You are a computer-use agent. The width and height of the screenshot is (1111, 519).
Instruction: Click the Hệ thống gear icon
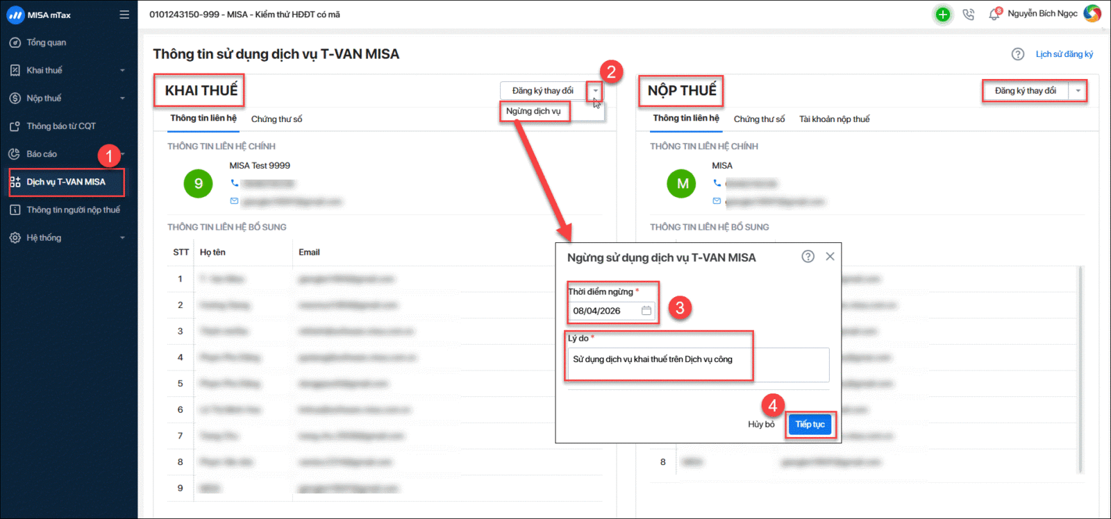click(15, 237)
